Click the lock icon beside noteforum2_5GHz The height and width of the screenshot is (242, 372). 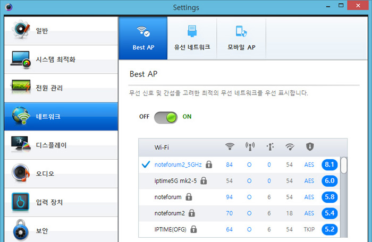pyautogui.click(x=209, y=165)
